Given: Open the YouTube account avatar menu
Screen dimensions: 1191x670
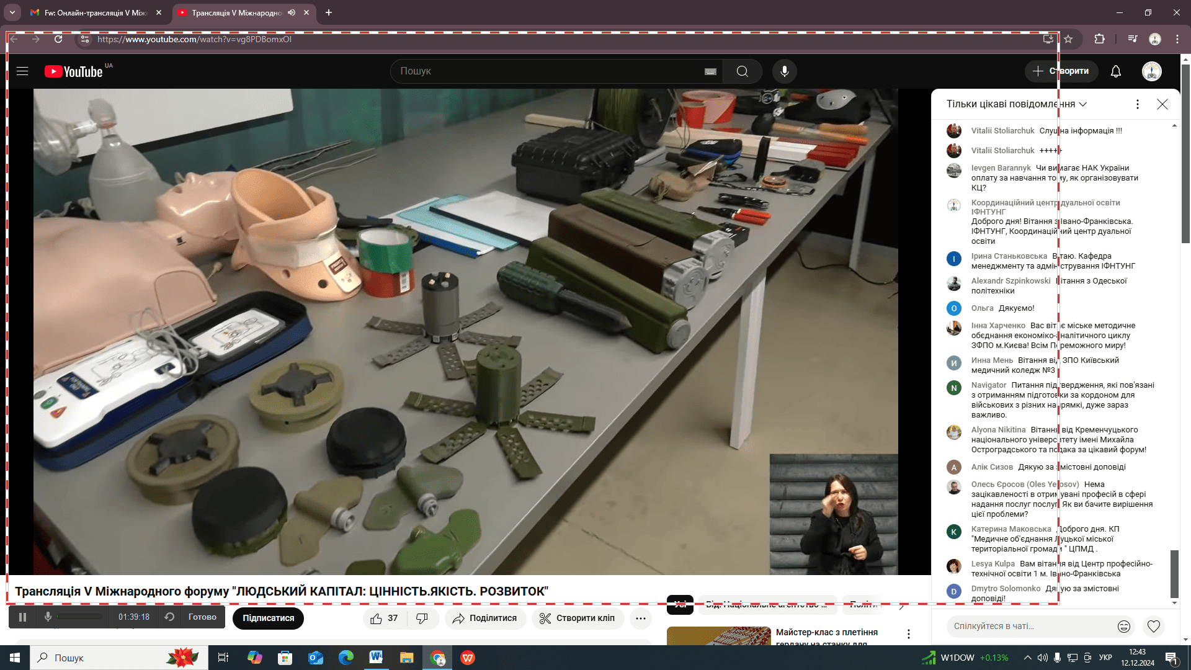Looking at the screenshot, I should (x=1151, y=71).
